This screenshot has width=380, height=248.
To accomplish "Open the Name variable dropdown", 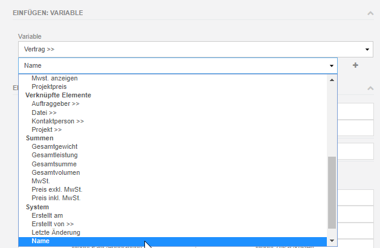I will [x=178, y=65].
